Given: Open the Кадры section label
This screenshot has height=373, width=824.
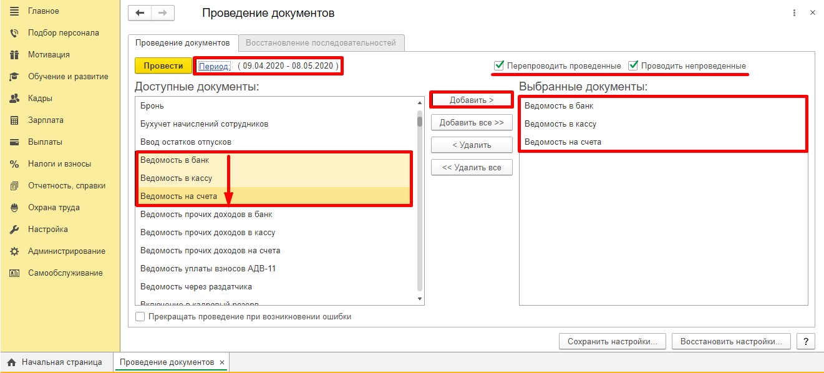Looking at the screenshot, I should tap(40, 99).
